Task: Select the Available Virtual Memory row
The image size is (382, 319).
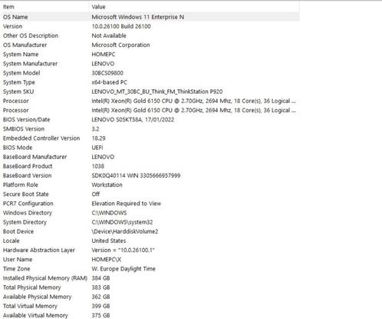Action: [x=35, y=315]
